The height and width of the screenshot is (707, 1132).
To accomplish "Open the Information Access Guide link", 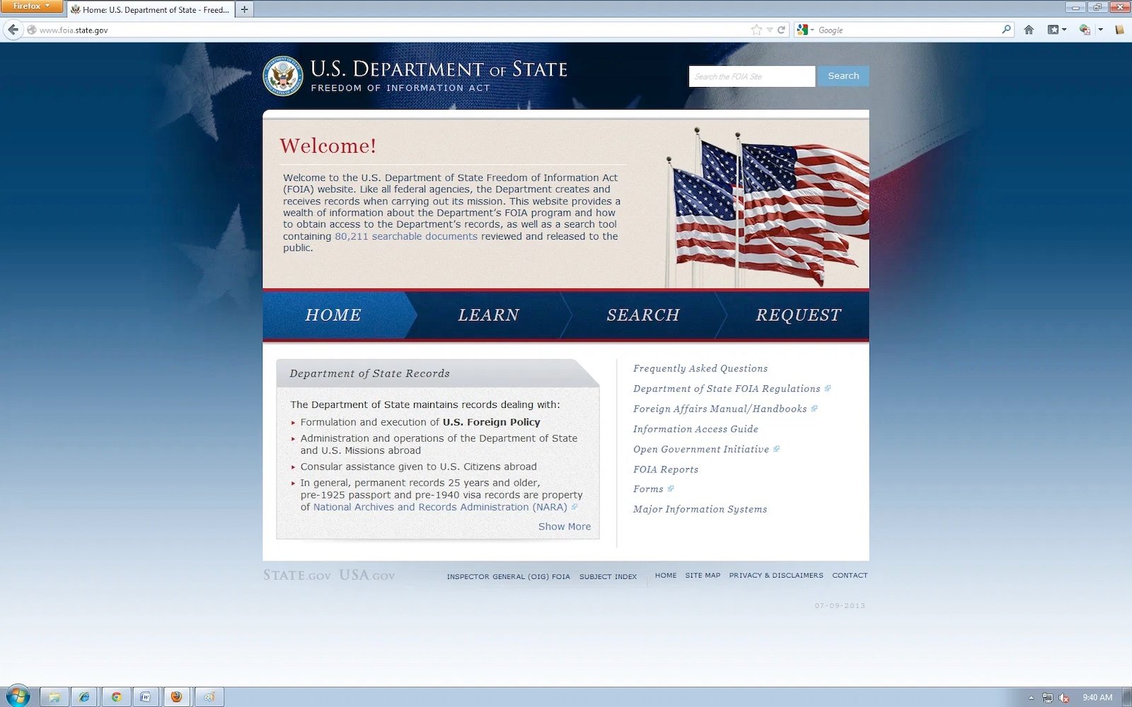I will pos(695,429).
